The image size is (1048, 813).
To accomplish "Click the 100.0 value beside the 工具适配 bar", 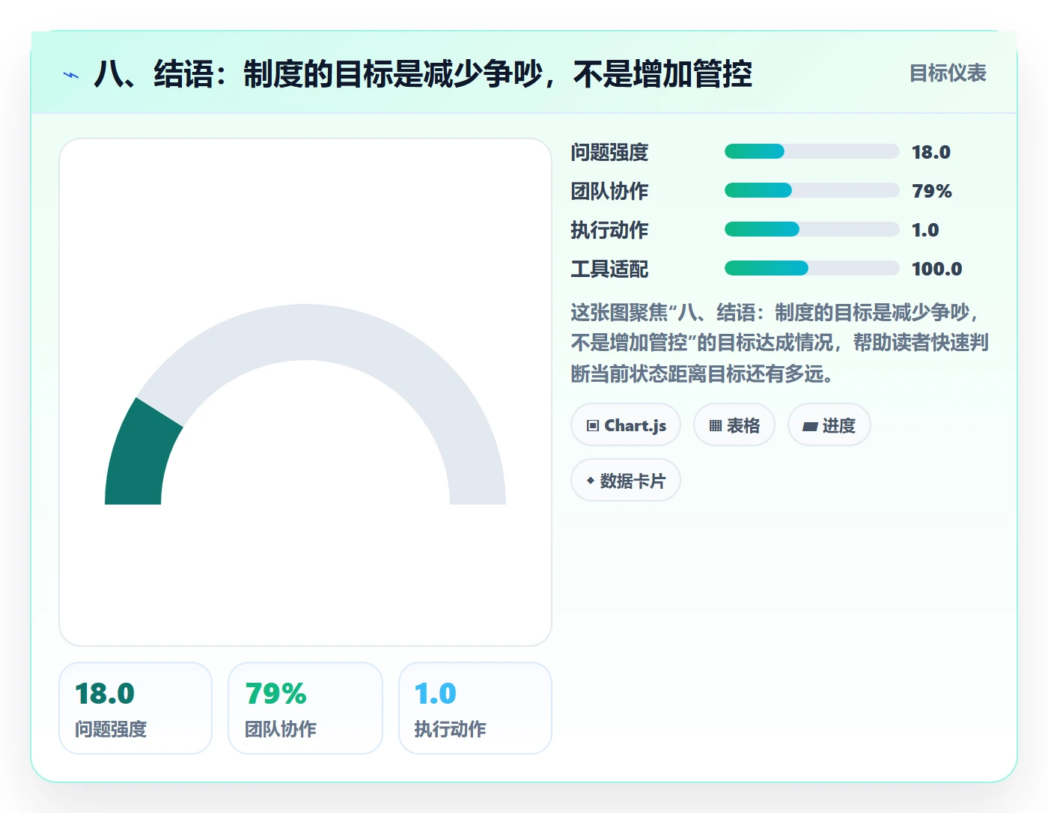I will 936,269.
